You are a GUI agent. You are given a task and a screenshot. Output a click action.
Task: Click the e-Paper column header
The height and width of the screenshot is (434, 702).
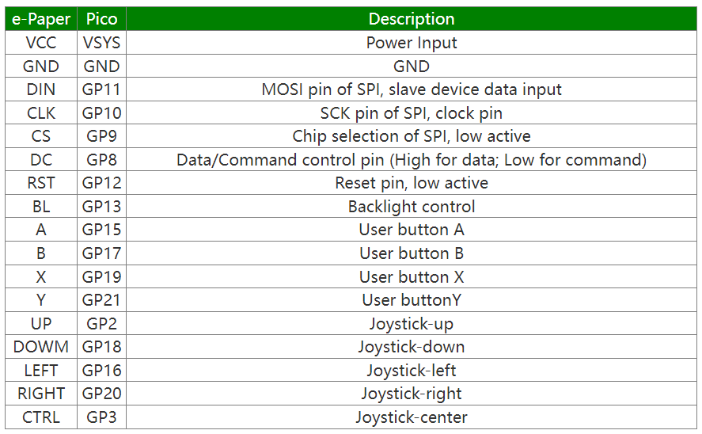point(41,19)
